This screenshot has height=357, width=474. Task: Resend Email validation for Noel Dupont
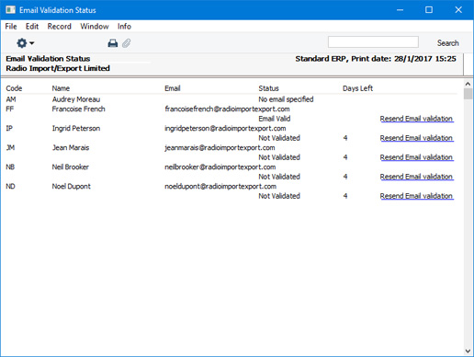pyautogui.click(x=417, y=196)
